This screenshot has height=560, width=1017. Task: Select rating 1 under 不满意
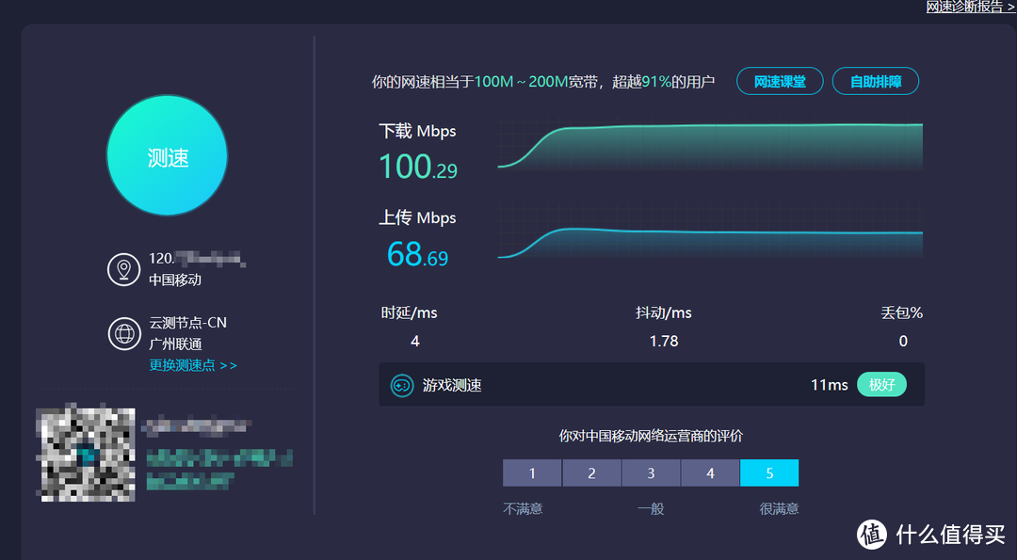[x=531, y=472]
